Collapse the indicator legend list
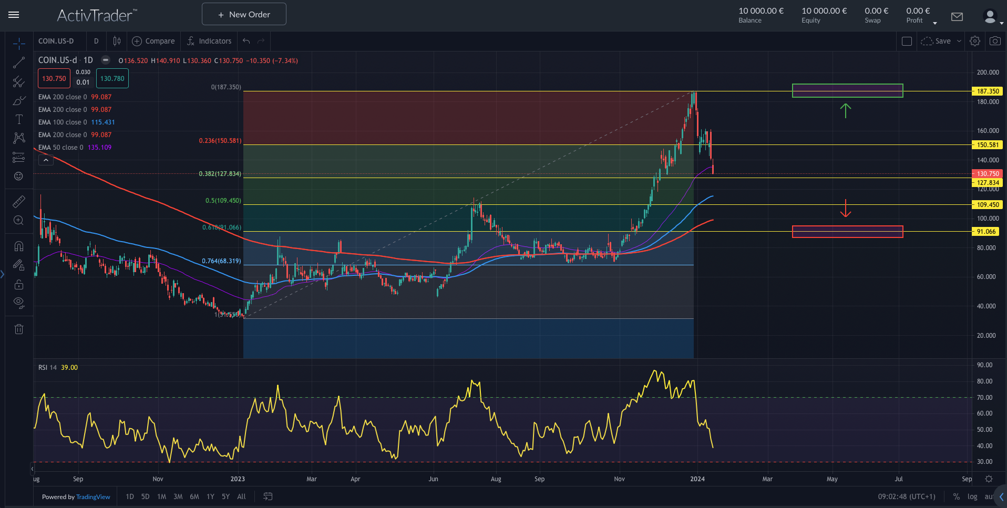Image resolution: width=1007 pixels, height=508 pixels. coord(46,160)
